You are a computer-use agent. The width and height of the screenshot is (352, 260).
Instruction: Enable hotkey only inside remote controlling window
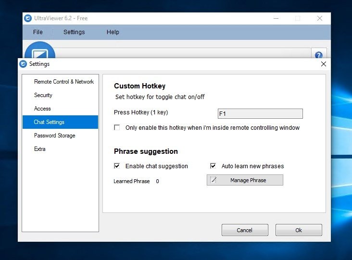[117, 127]
